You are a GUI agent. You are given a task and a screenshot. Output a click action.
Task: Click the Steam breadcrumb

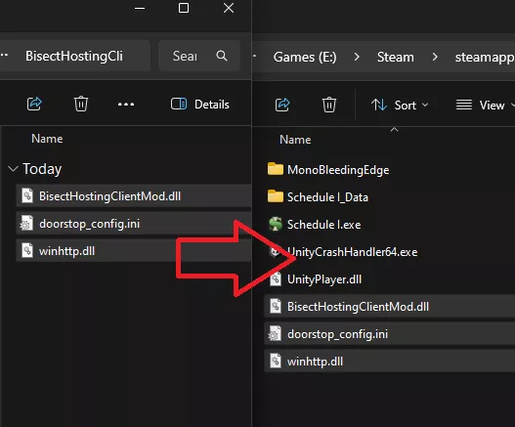(396, 58)
